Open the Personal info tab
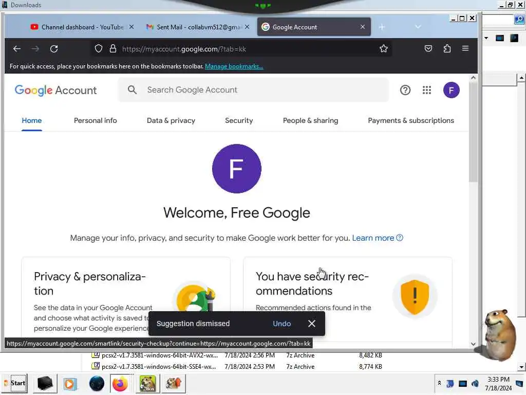The width and height of the screenshot is (526, 395). [95, 120]
